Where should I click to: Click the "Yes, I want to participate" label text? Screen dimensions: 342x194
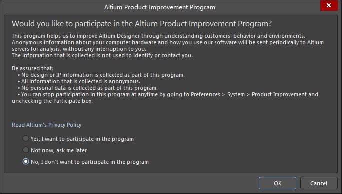tap(82, 139)
